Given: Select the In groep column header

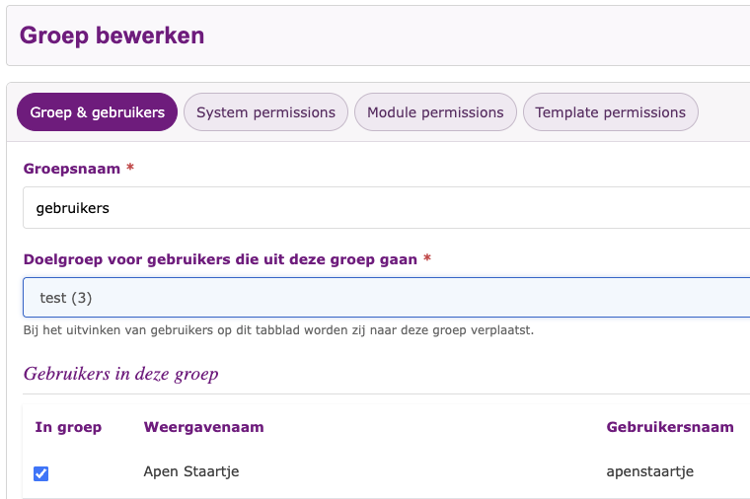Looking at the screenshot, I should [68, 427].
